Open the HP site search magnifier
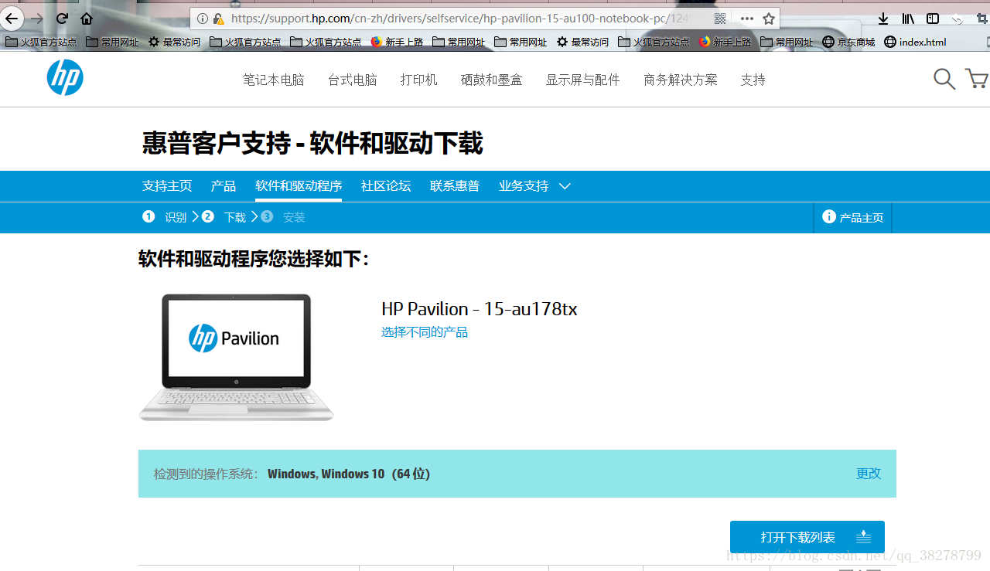 [x=944, y=79]
